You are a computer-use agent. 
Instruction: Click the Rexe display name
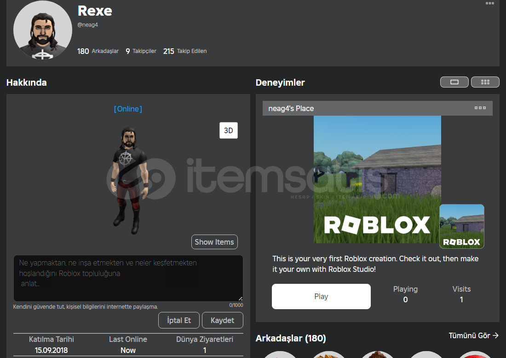(x=95, y=11)
